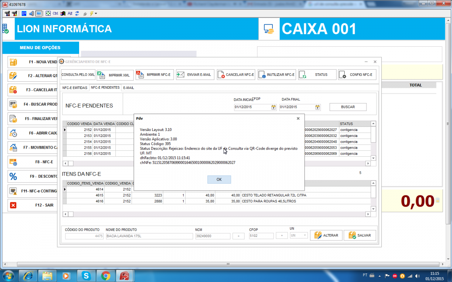Click the plus button beside NCM
Screen dimensions: 452x282
239,236
